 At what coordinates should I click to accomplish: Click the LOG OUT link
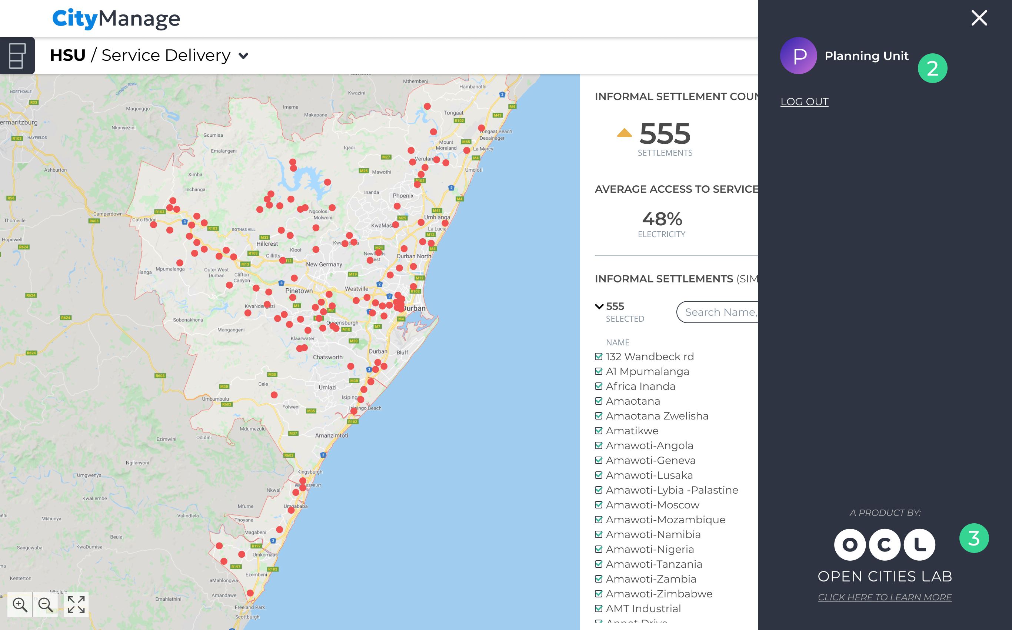pyautogui.click(x=804, y=102)
